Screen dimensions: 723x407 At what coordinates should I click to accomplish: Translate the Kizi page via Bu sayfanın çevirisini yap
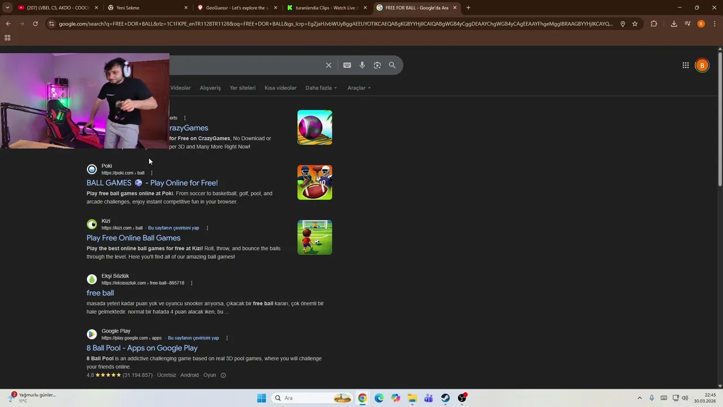(x=173, y=228)
